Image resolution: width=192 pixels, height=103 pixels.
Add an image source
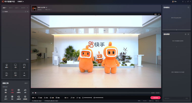tap(7, 74)
